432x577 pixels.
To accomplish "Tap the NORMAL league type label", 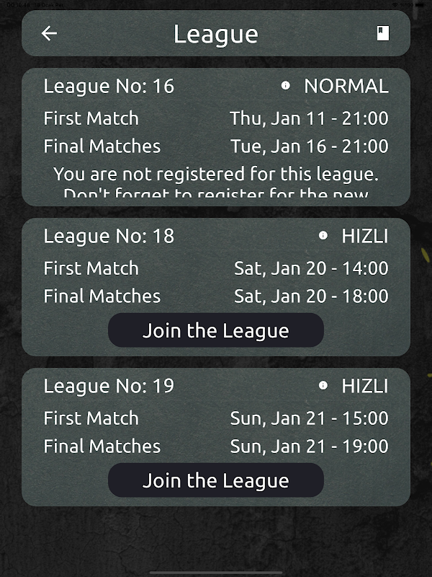I will (x=346, y=87).
